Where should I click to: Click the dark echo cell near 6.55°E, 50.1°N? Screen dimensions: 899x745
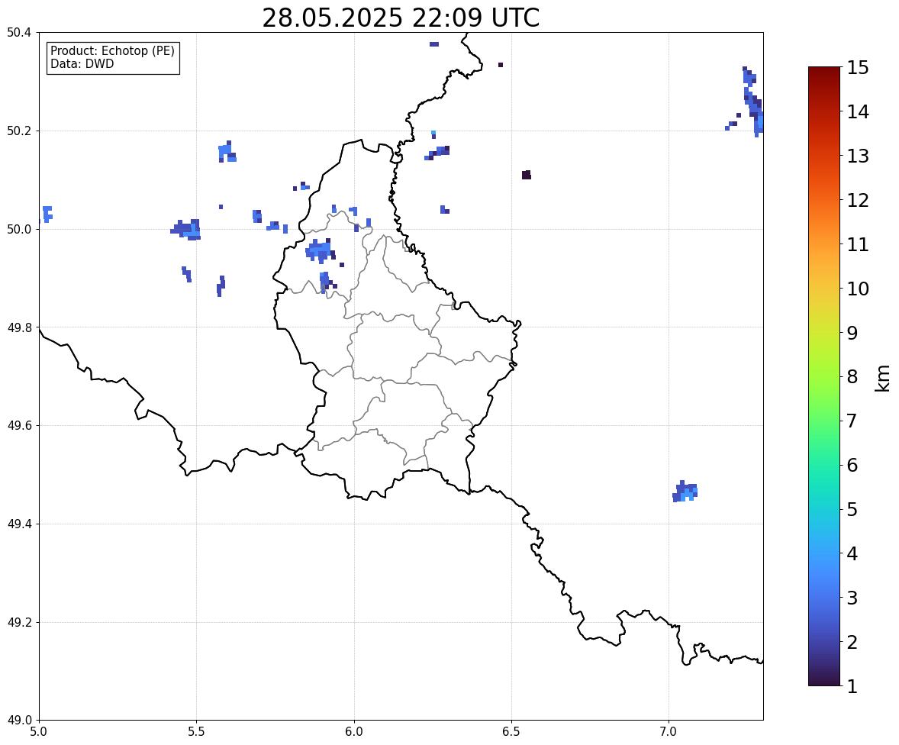pyautogui.click(x=527, y=175)
